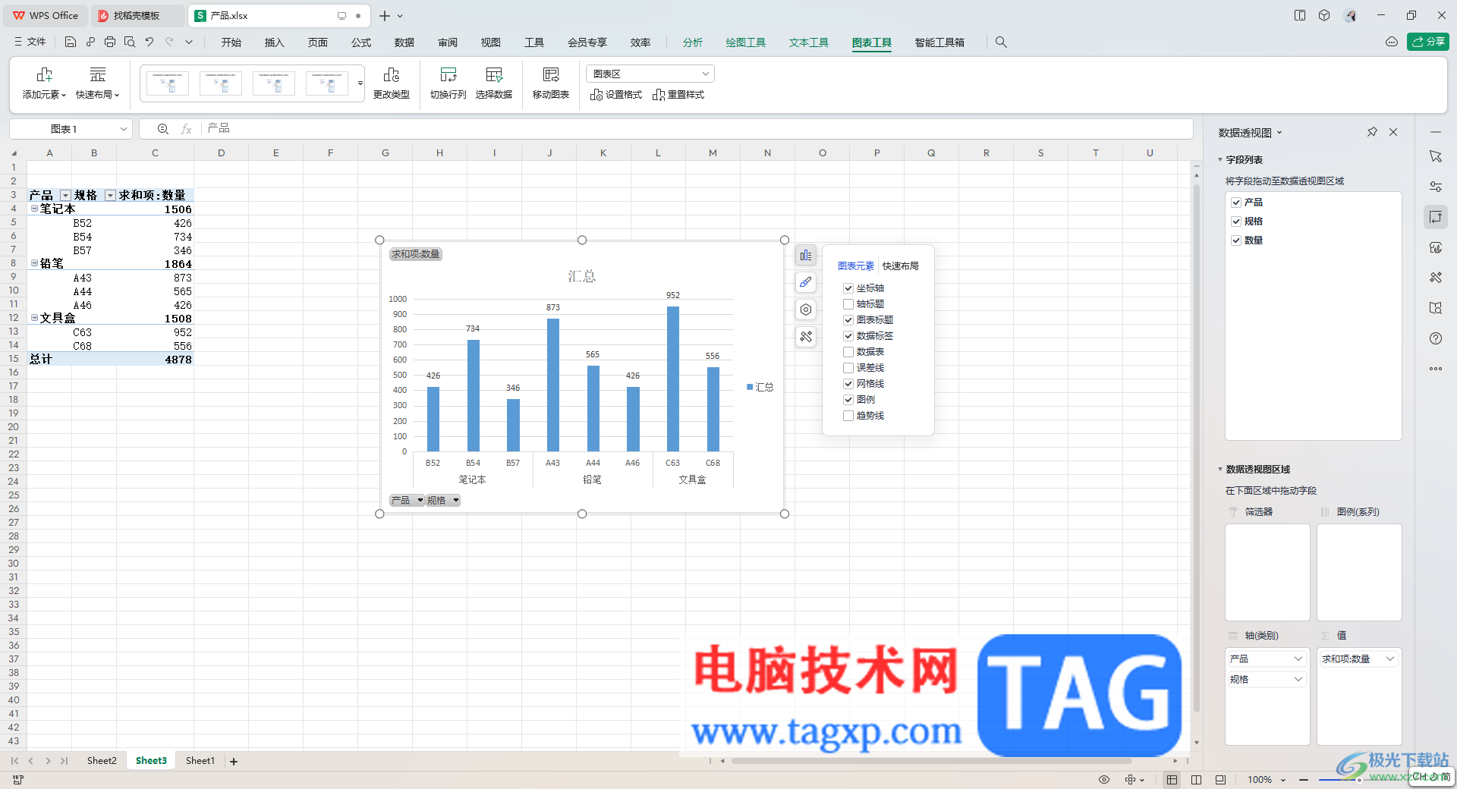Click Move Chart (移动图表) icon
This screenshot has height=789, width=1457.
[551, 74]
